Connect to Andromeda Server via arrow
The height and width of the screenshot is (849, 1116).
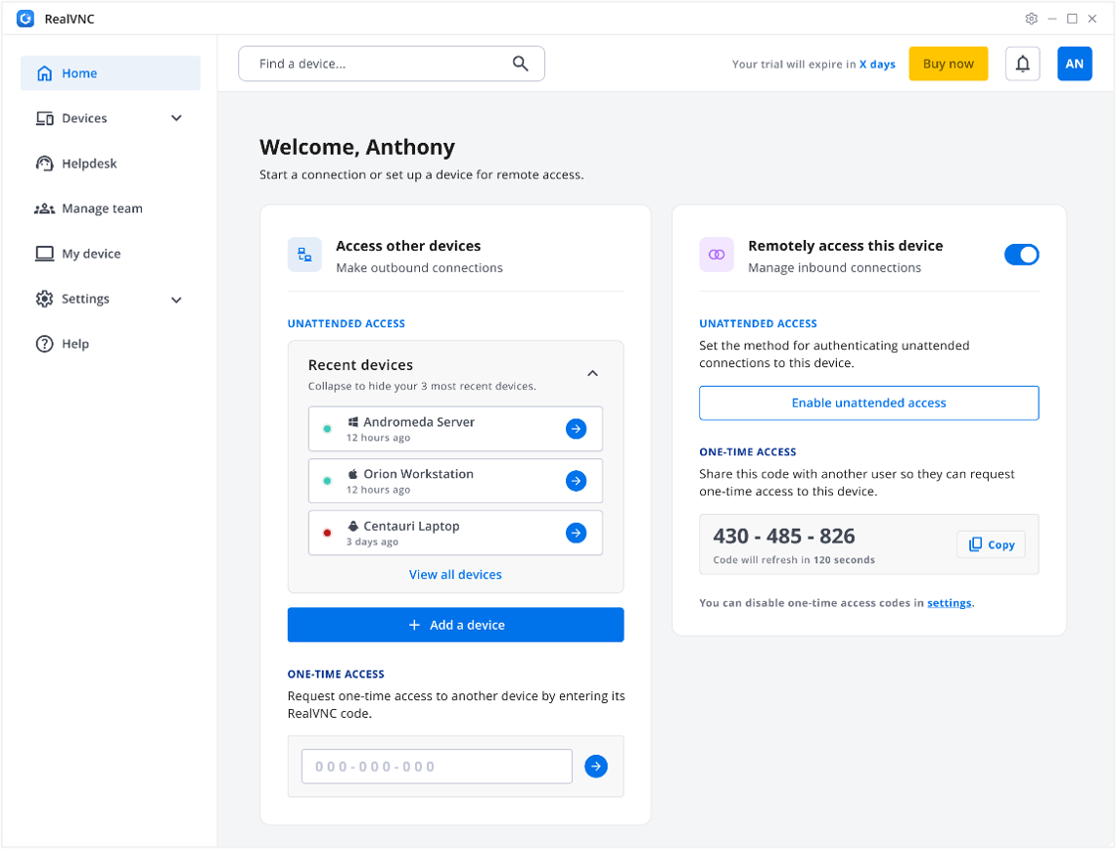point(576,428)
